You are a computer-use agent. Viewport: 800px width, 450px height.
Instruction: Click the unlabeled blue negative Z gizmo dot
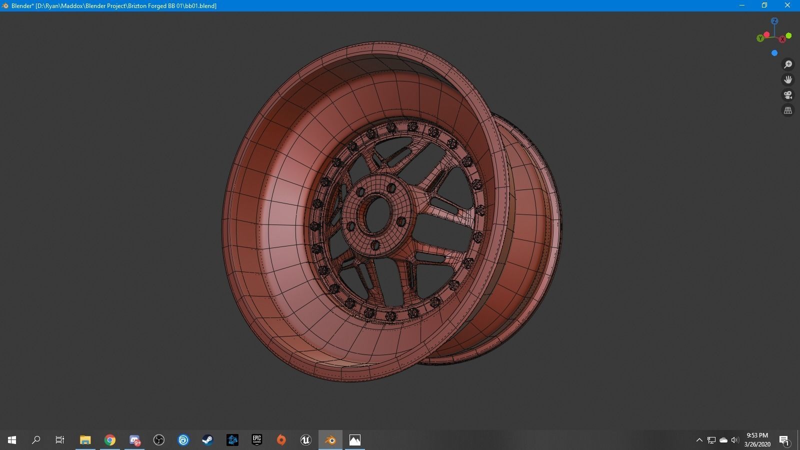(x=774, y=53)
